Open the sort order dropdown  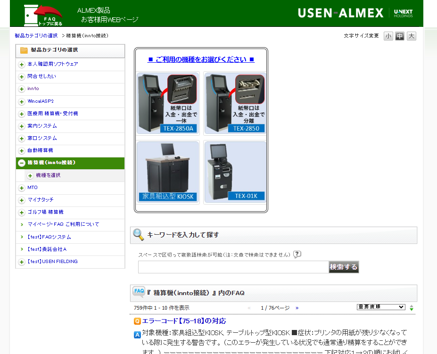[381, 307]
